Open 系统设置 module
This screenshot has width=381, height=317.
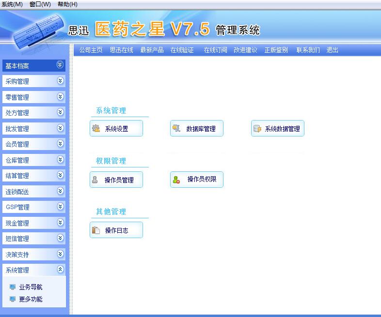click(x=116, y=128)
